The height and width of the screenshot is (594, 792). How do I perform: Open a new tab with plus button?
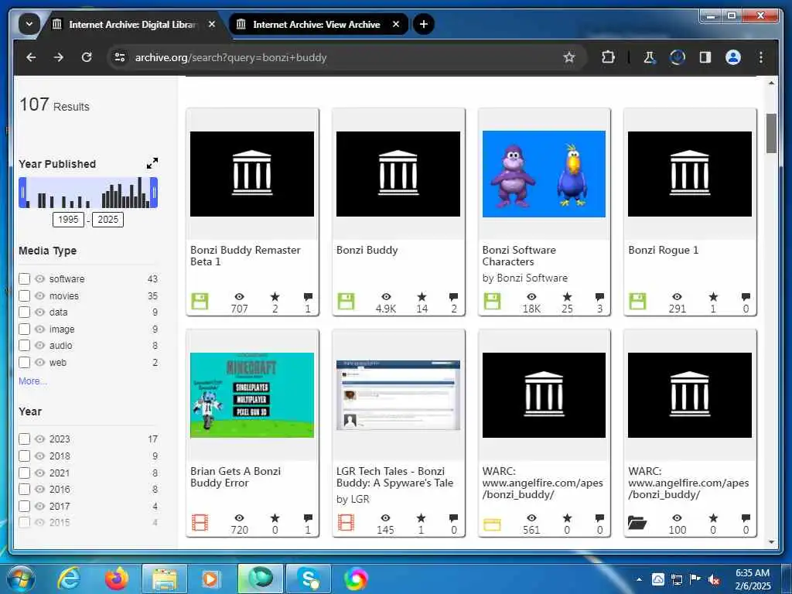[424, 24]
